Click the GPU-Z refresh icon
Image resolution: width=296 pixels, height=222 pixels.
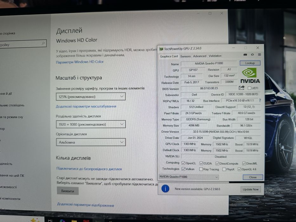tap(252, 55)
